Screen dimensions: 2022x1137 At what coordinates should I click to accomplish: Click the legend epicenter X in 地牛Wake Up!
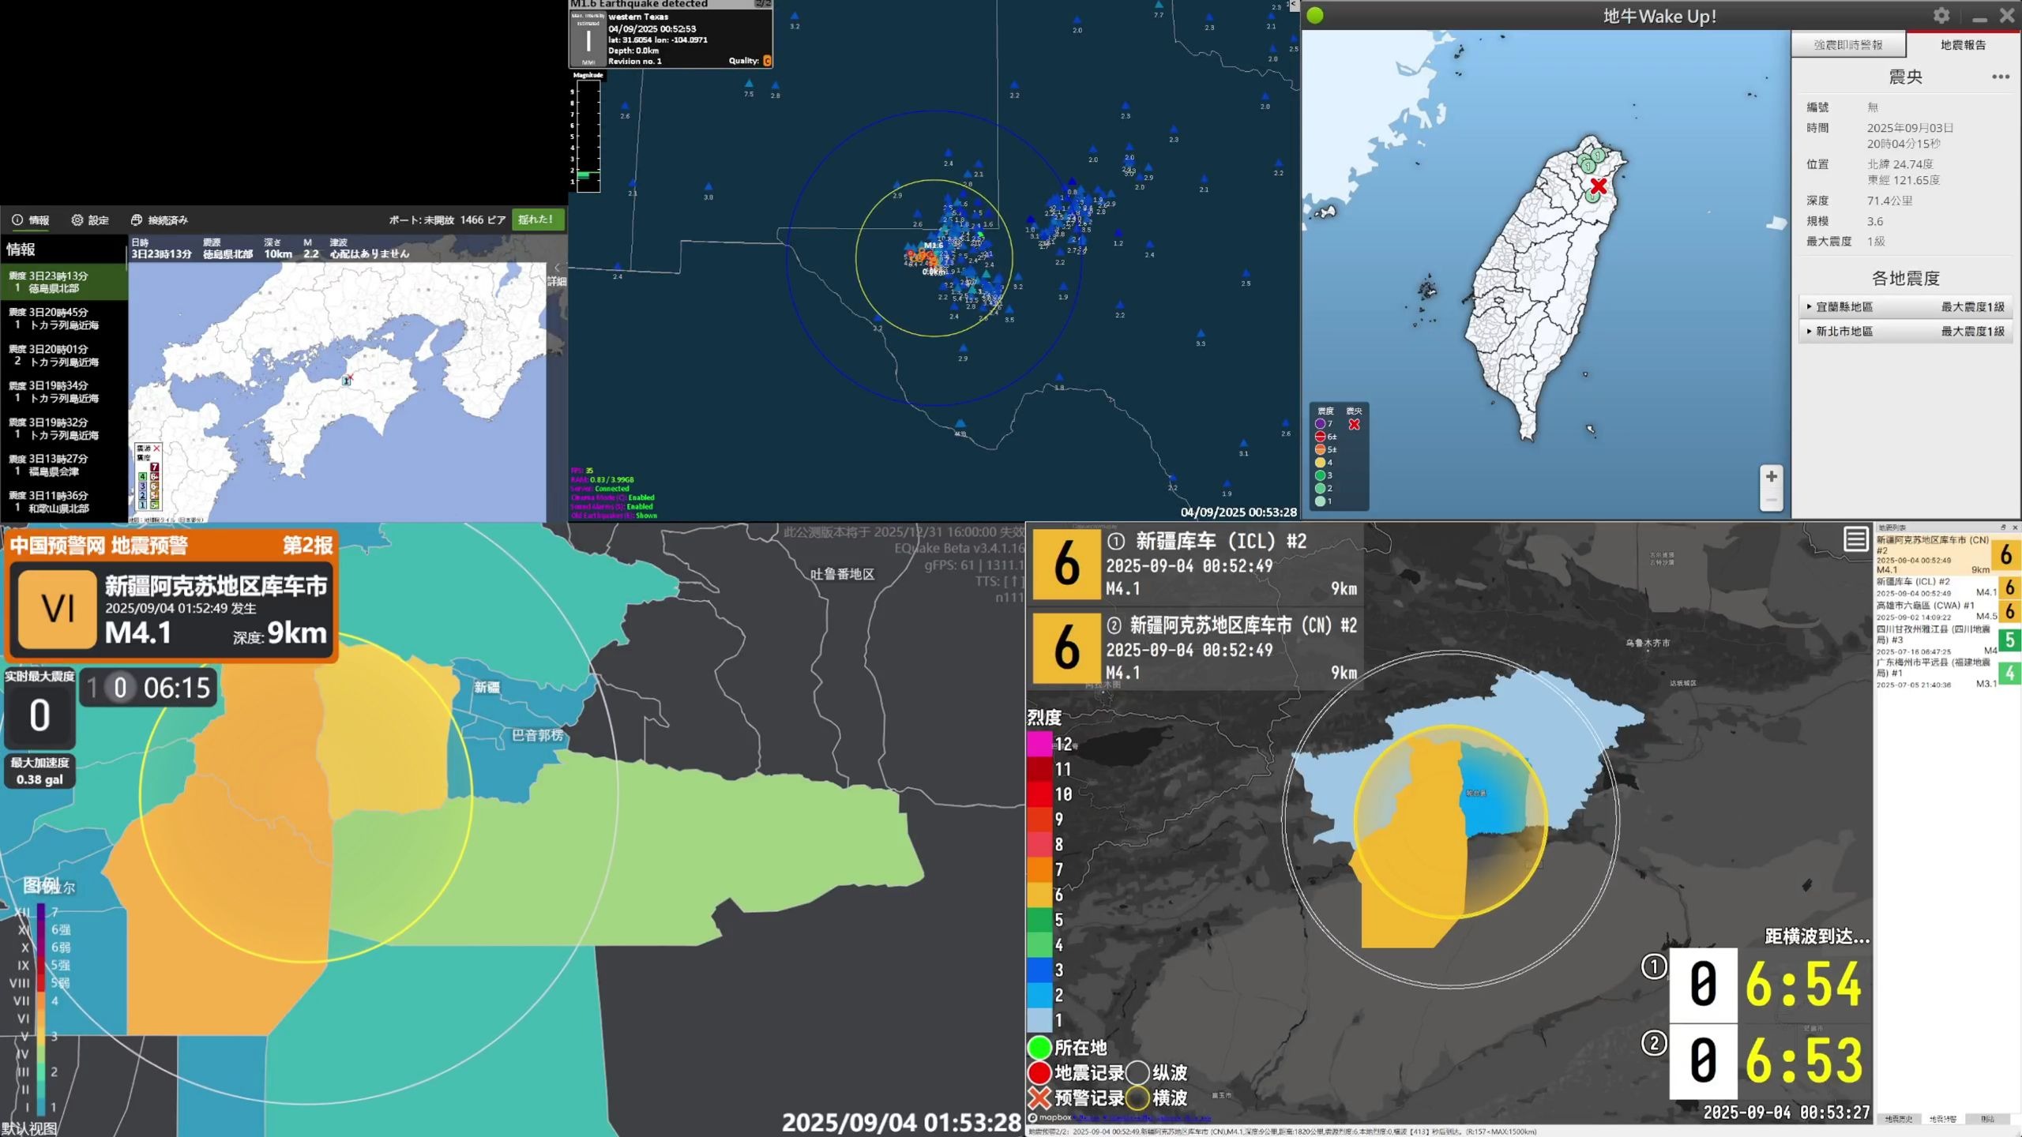point(1354,424)
